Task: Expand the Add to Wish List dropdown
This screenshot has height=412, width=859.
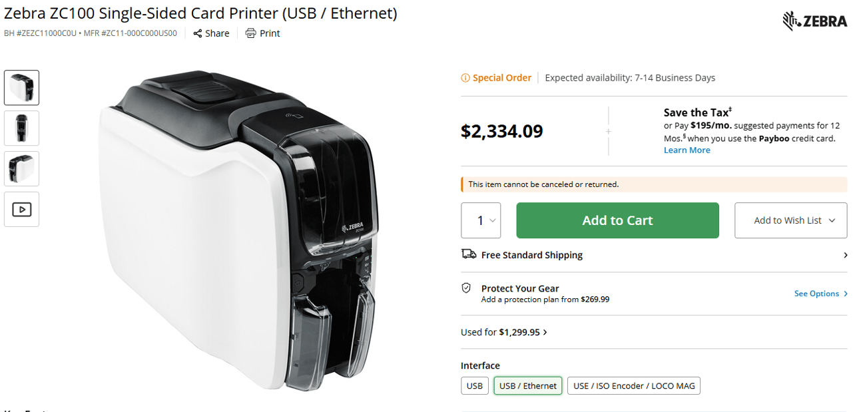Action: 790,220
